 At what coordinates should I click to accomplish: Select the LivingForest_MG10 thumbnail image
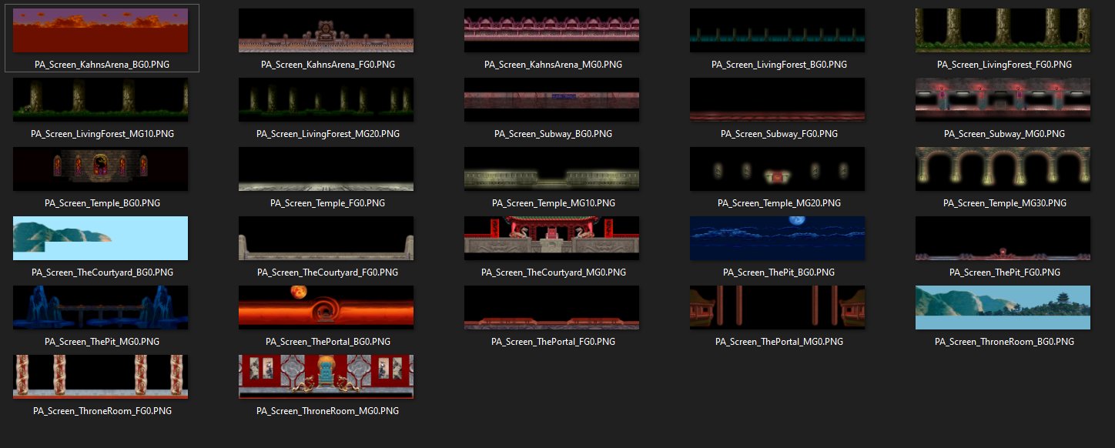pos(101,100)
